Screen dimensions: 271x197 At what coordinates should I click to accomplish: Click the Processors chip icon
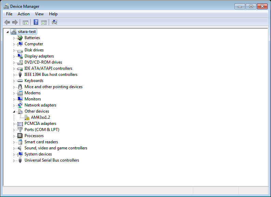[20, 136]
